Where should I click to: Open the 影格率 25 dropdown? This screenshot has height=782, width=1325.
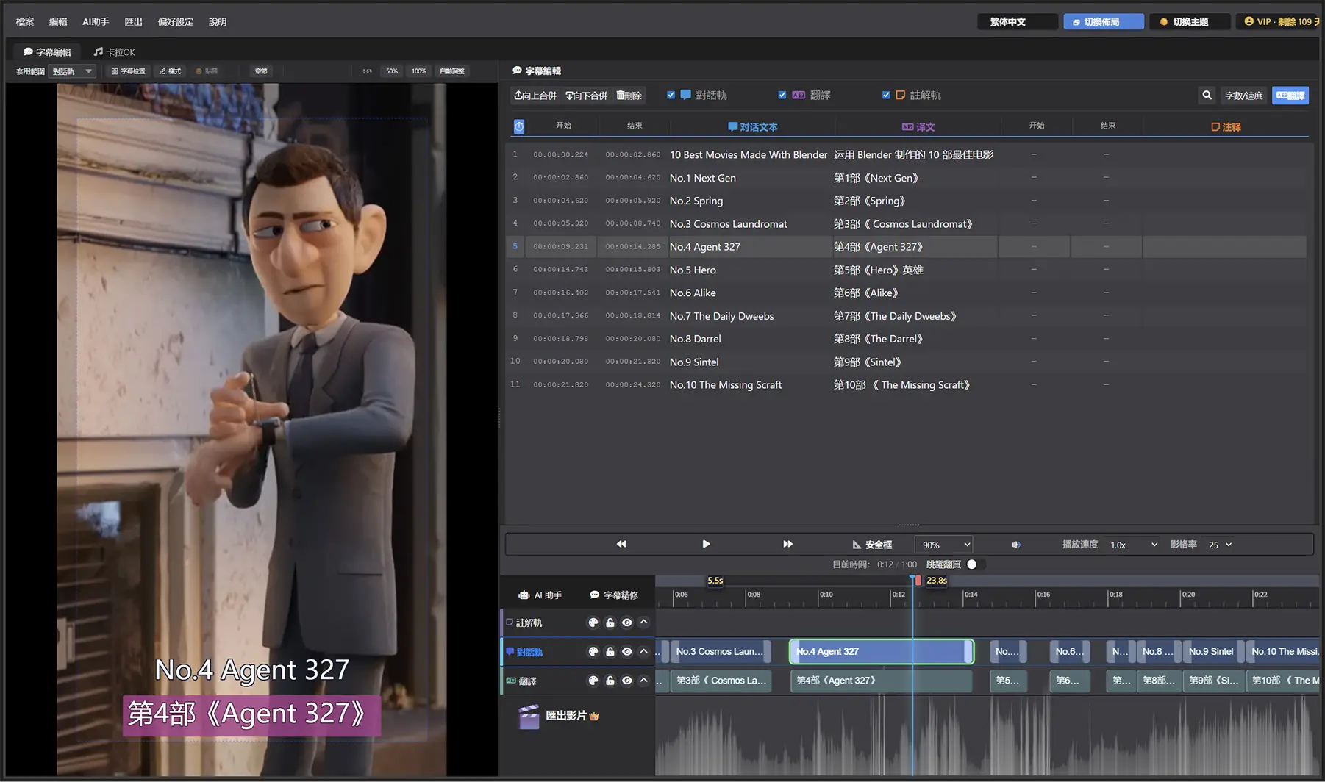[1220, 545]
